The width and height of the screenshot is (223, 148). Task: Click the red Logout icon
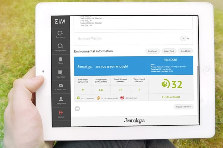pyautogui.click(x=61, y=113)
